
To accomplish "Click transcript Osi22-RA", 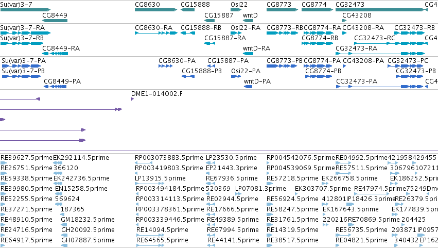I will pos(246,28).
